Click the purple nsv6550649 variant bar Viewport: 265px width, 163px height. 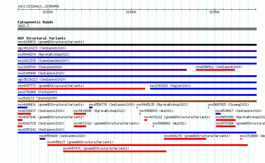click(42, 139)
